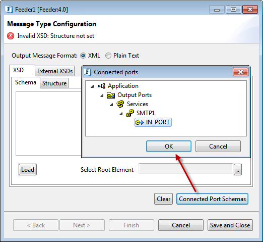
Task: Select the XML output format radio button
Action: [83, 56]
